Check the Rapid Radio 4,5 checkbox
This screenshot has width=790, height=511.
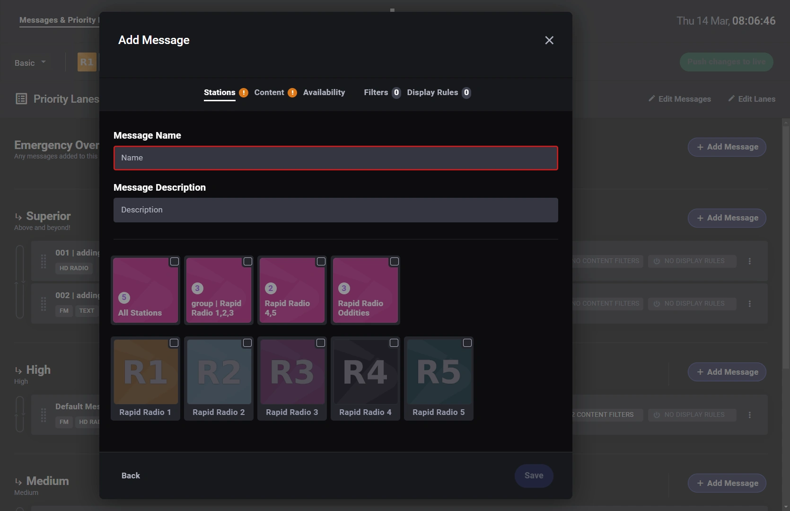click(x=321, y=262)
